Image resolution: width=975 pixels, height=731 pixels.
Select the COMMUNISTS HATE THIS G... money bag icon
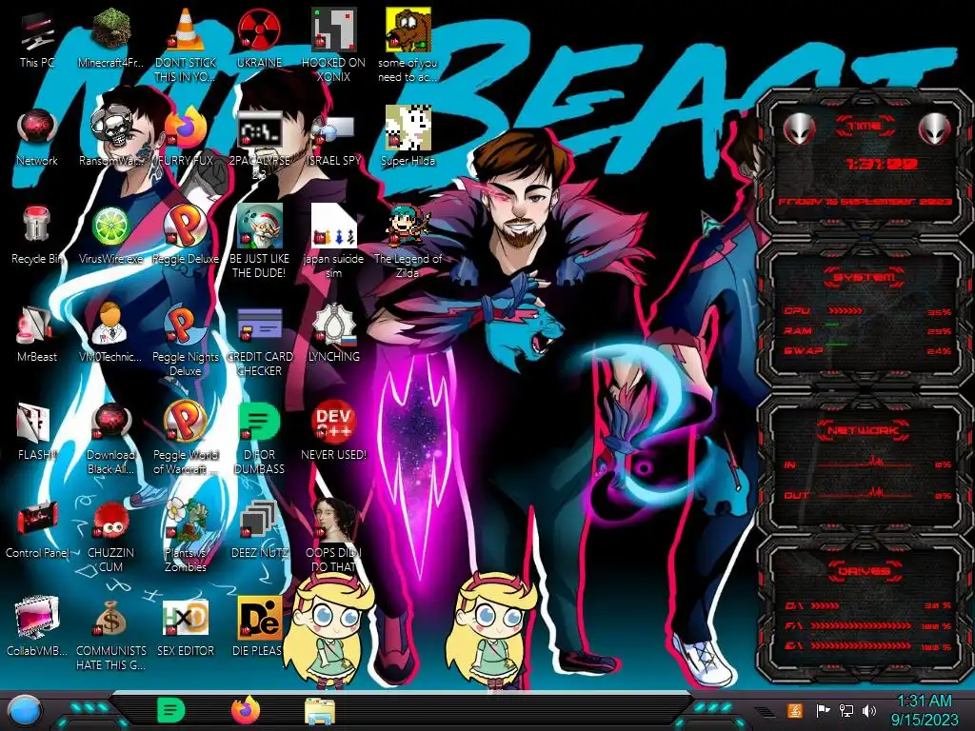click(x=110, y=635)
